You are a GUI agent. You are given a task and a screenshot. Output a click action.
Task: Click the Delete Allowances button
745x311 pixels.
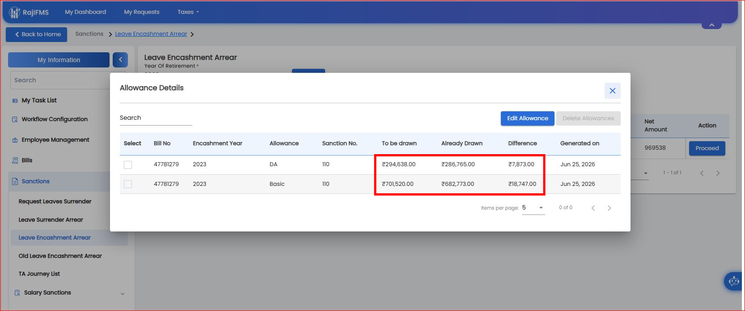pos(588,118)
